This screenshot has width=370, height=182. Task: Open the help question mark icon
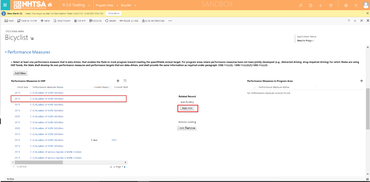356,6
